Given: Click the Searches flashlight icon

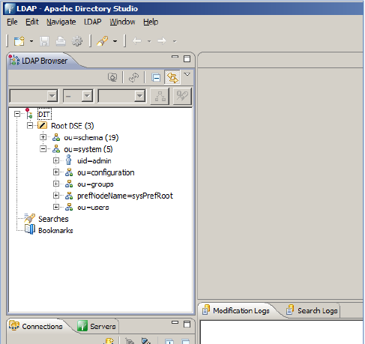Looking at the screenshot, I should pyautogui.click(x=30, y=218).
